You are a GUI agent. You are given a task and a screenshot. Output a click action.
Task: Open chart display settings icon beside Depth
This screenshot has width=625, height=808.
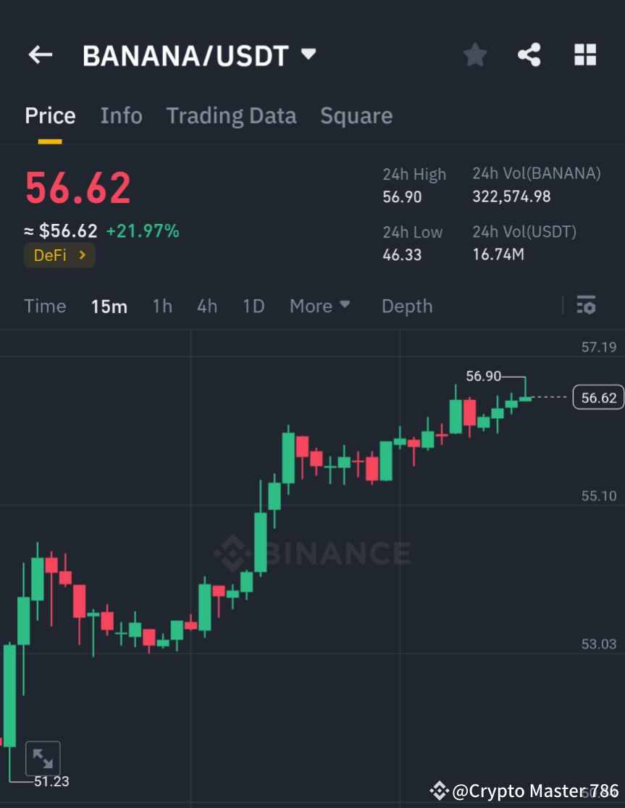(x=586, y=305)
